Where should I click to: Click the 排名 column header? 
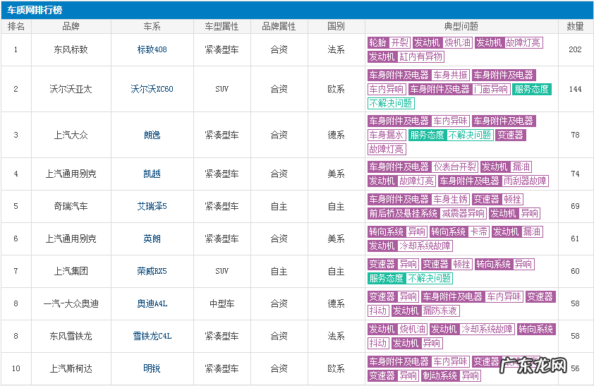[x=16, y=27]
